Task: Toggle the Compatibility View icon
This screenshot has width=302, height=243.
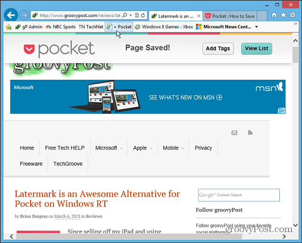Action: (x=137, y=15)
